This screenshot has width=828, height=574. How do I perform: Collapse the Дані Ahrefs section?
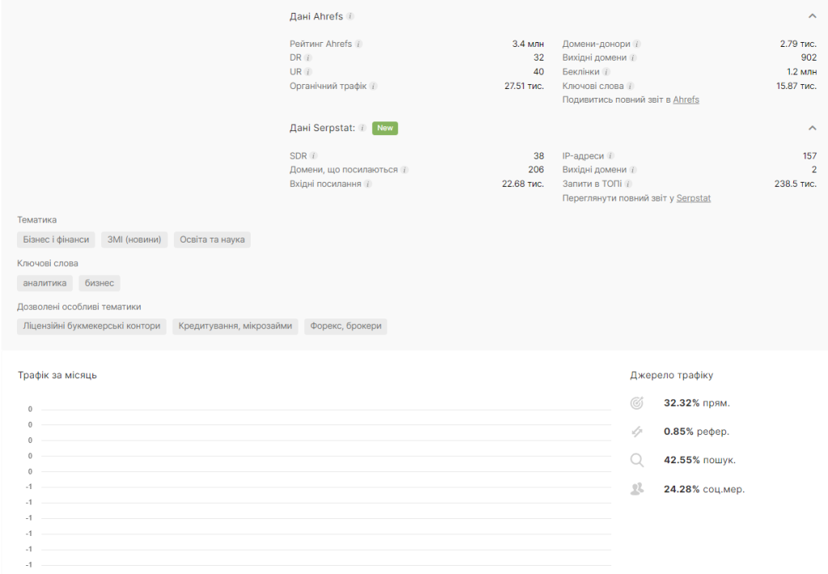click(812, 16)
